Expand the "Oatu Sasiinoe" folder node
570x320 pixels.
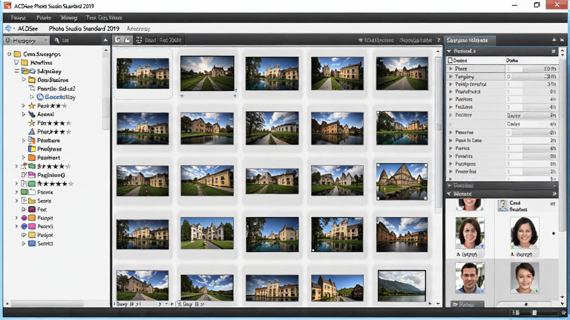pyautogui.click(x=24, y=79)
